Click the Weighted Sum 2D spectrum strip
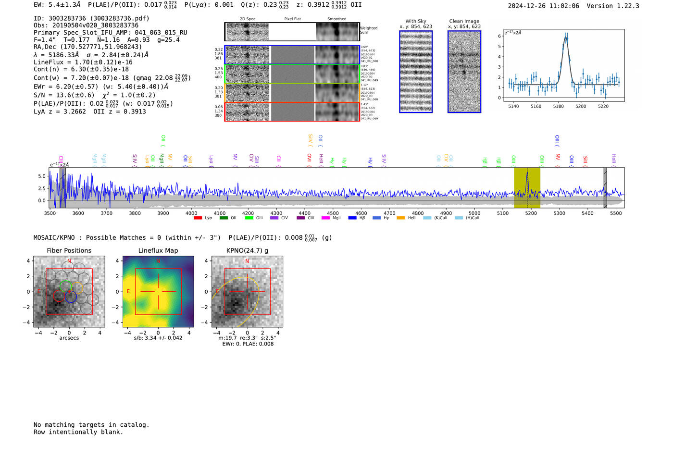The height and width of the screenshot is (458, 673). coord(292,32)
